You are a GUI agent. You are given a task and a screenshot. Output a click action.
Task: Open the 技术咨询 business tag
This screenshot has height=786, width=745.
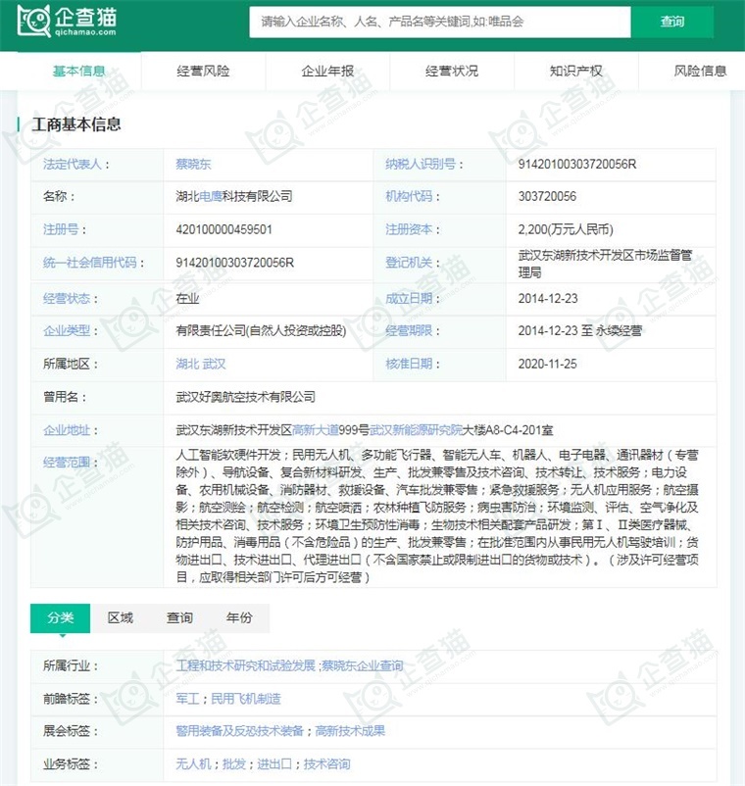pos(326,764)
